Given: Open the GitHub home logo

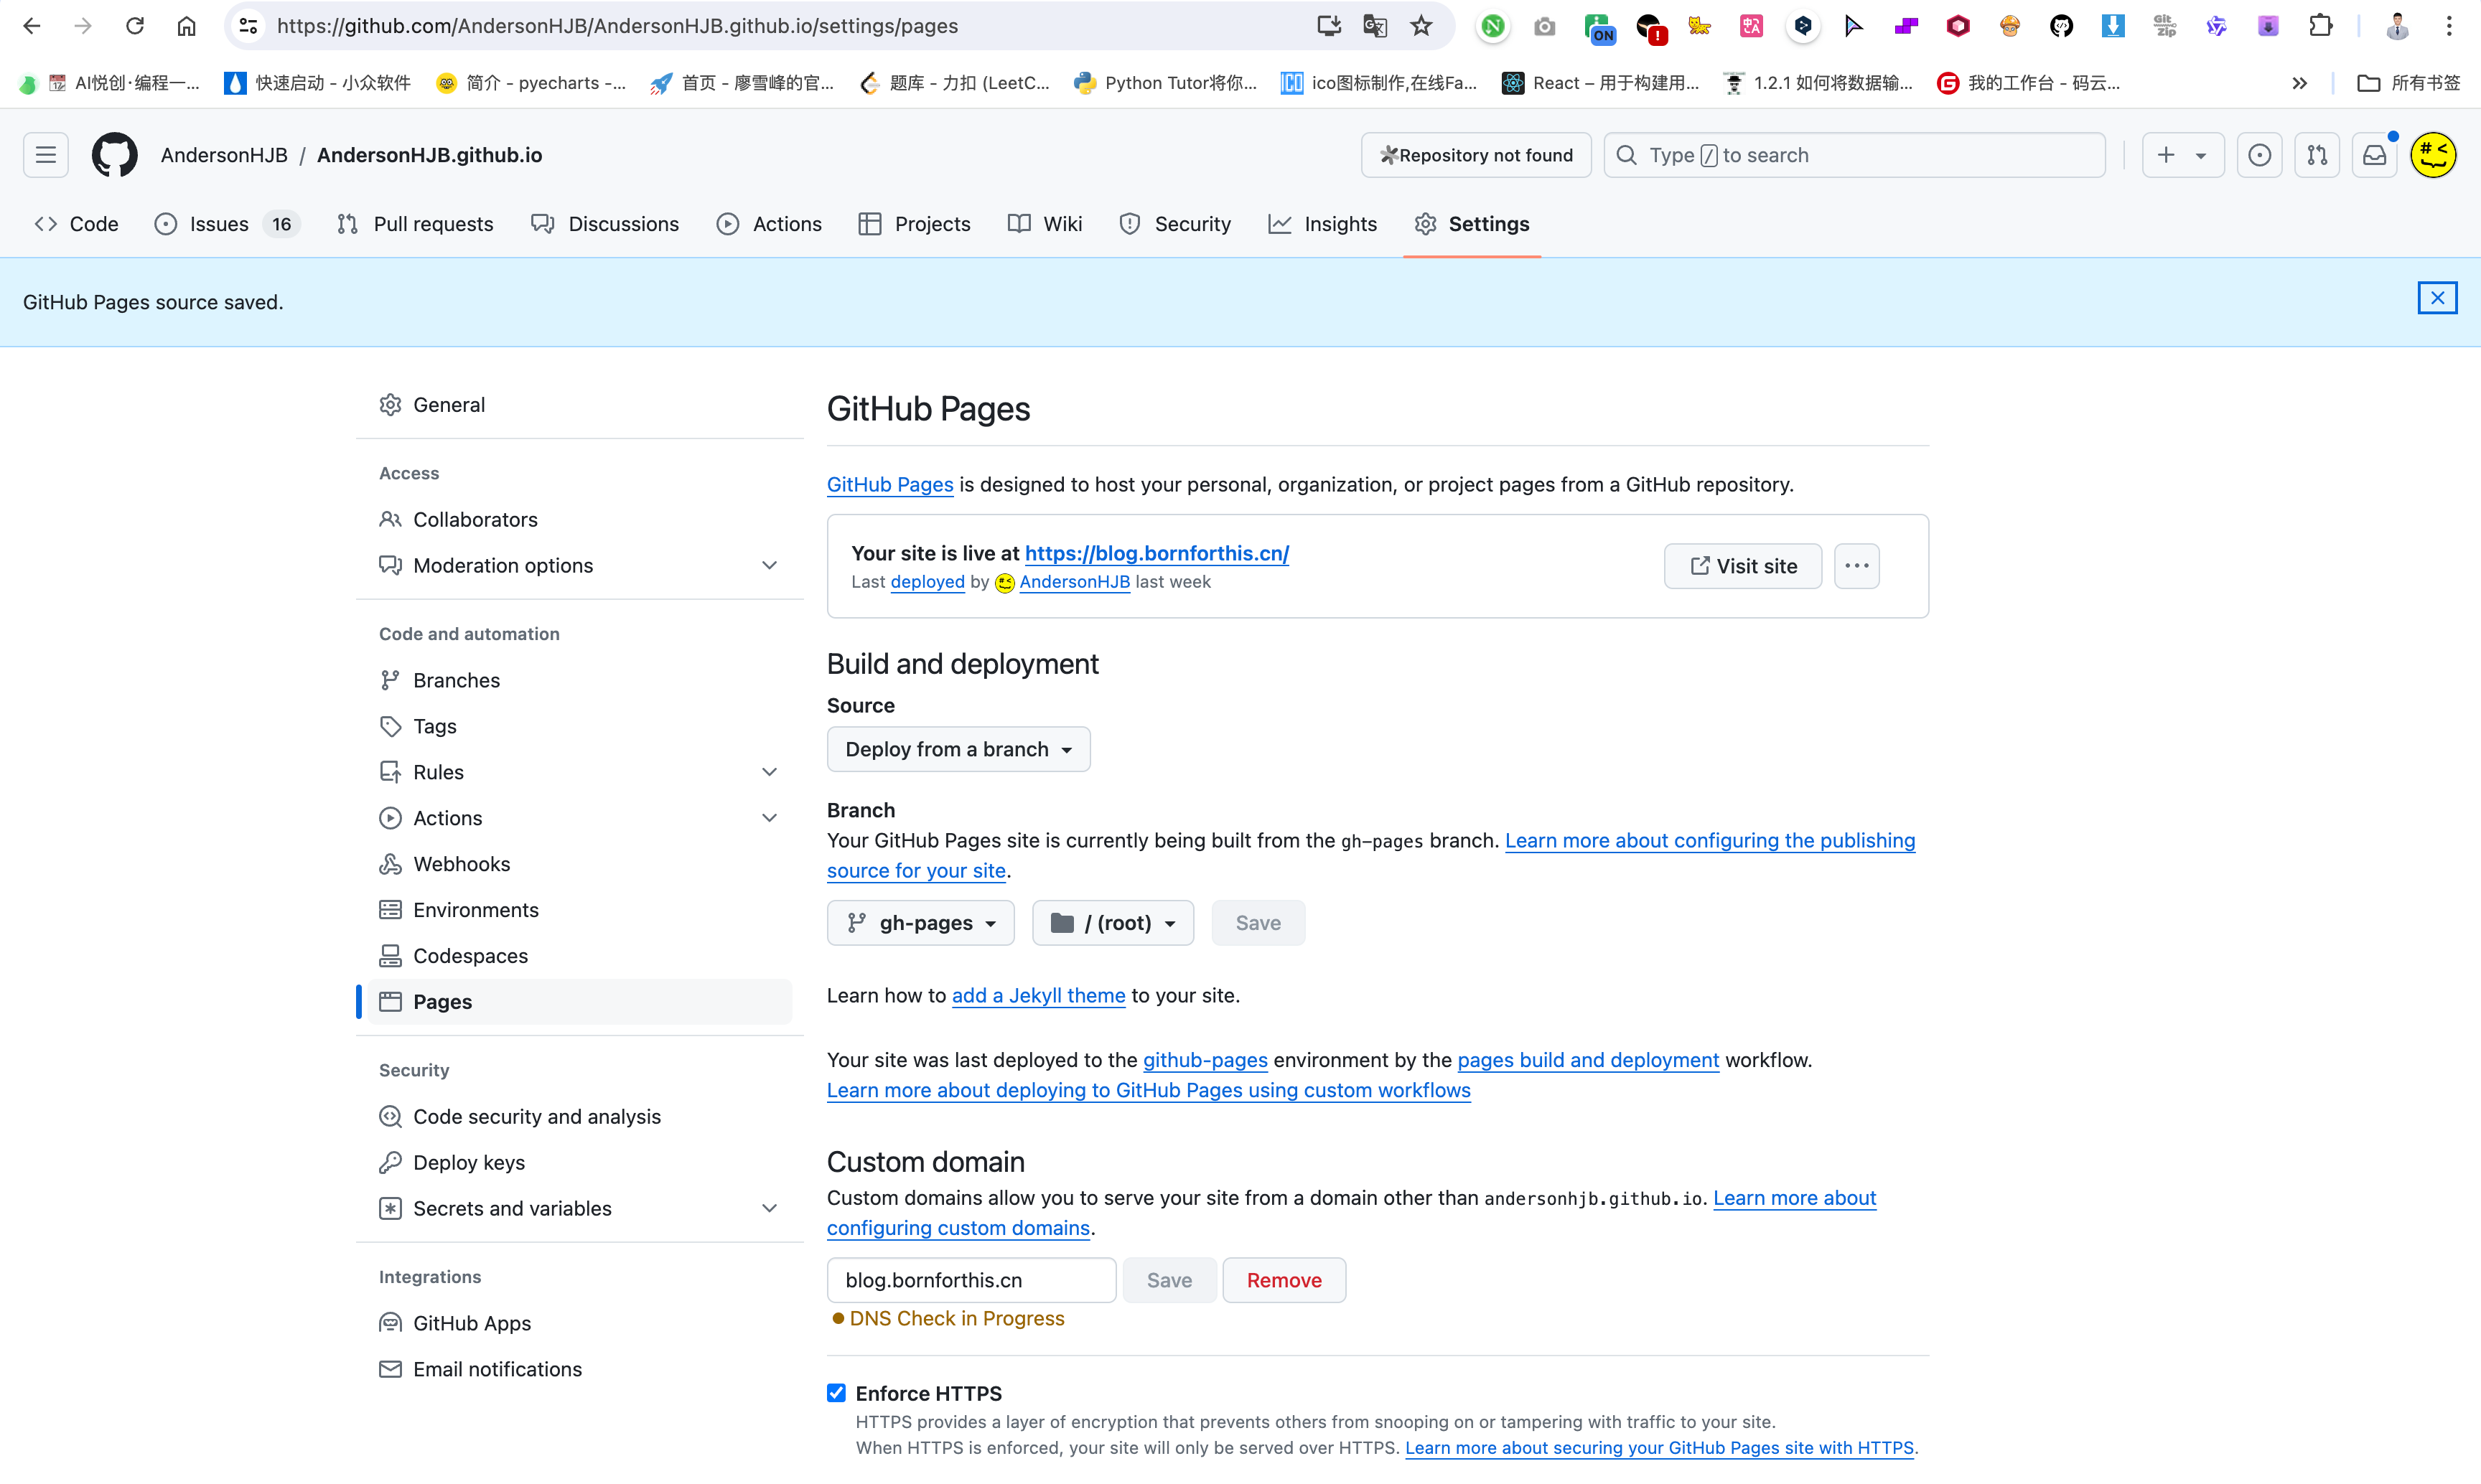Looking at the screenshot, I should tap(114, 155).
